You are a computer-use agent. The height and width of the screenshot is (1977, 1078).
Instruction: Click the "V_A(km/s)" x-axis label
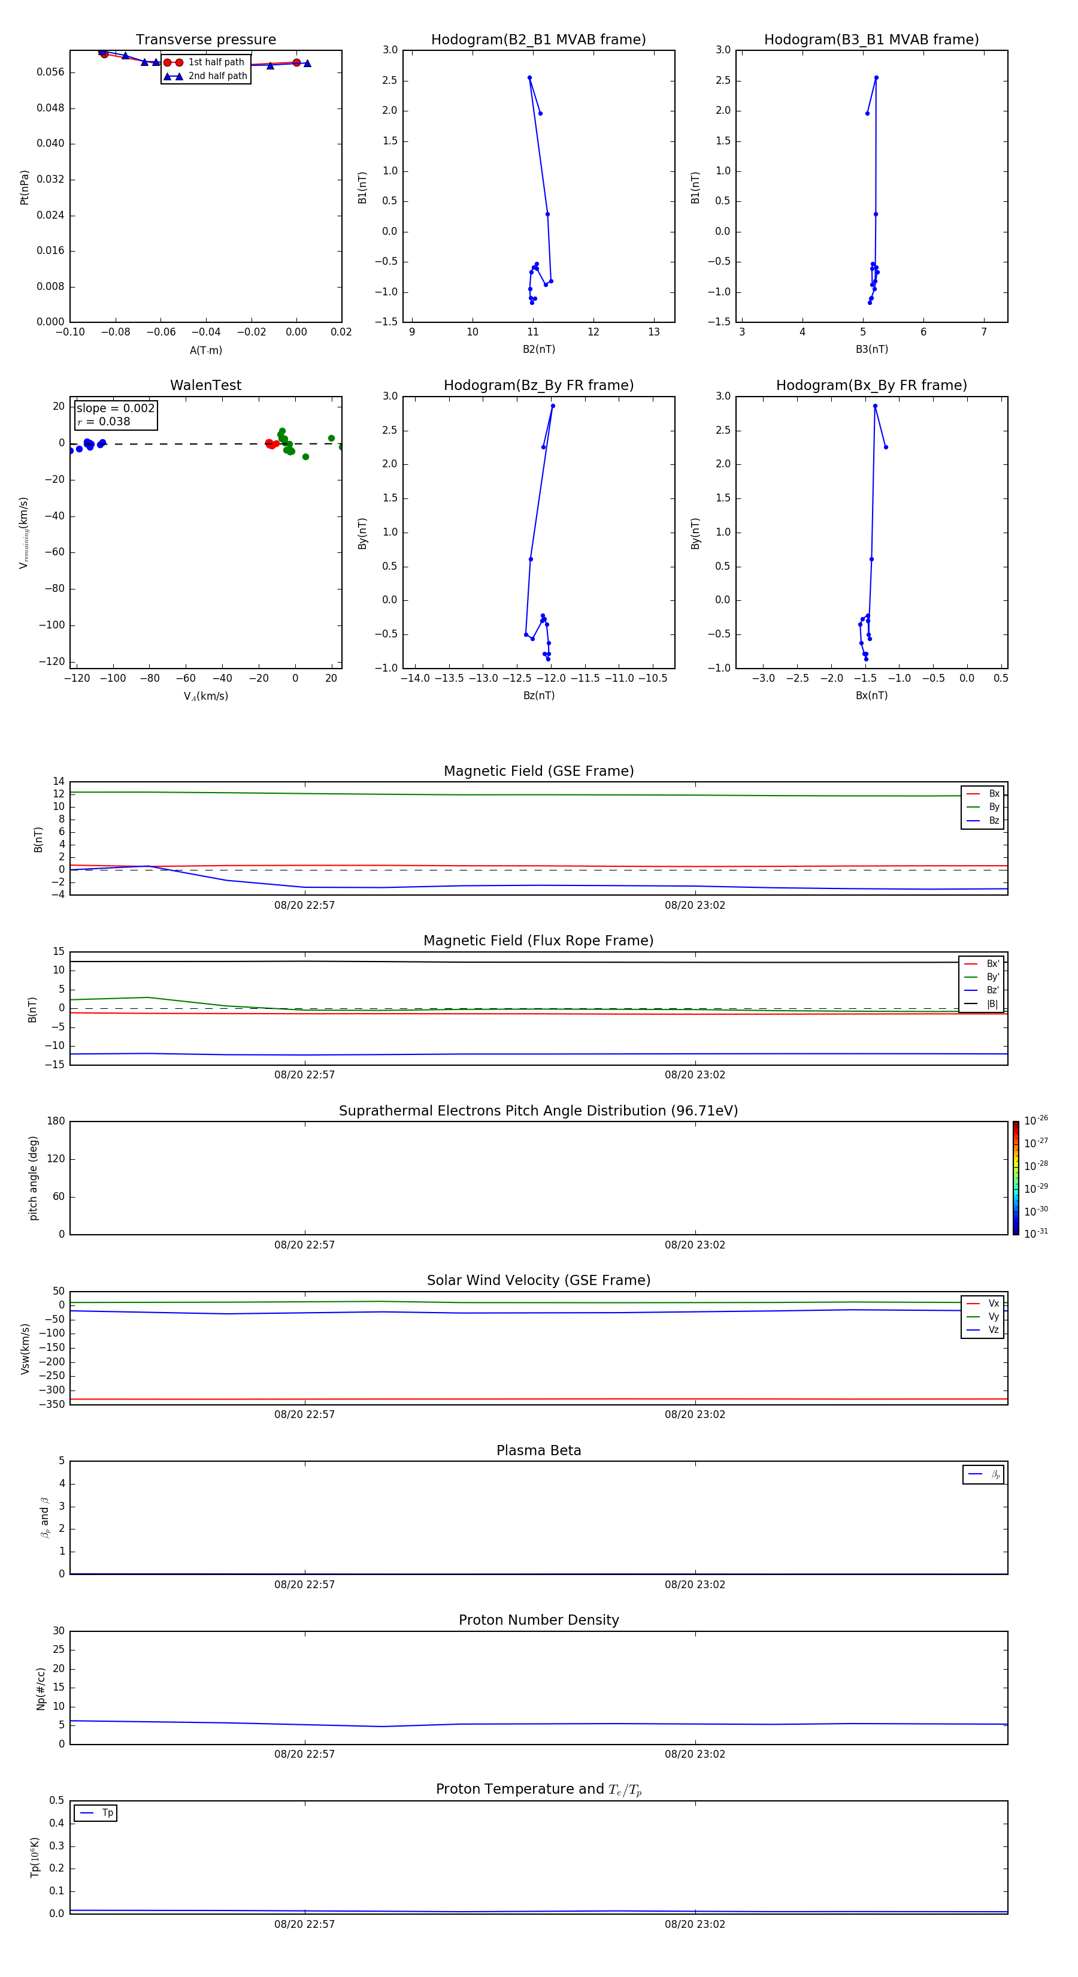[x=205, y=696]
